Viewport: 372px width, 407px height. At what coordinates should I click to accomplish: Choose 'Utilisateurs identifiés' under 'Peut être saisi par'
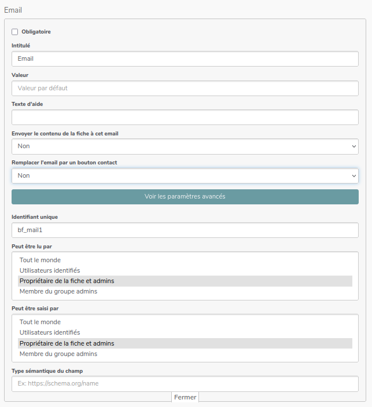(50, 332)
